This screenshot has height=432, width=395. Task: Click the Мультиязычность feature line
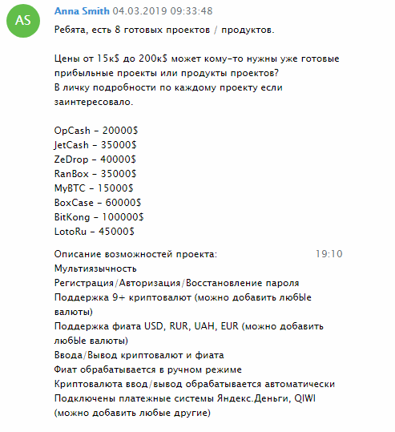pos(95,268)
